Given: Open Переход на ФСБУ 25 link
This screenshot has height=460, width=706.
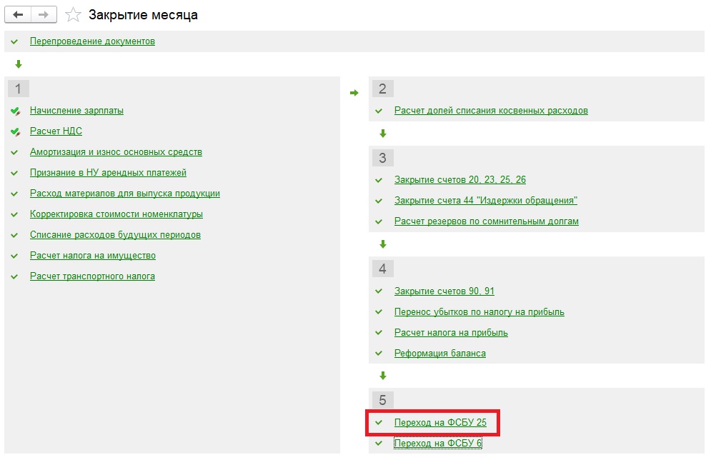Looking at the screenshot, I should 440,423.
